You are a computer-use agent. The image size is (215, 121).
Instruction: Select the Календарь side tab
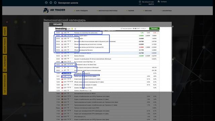(5, 63)
